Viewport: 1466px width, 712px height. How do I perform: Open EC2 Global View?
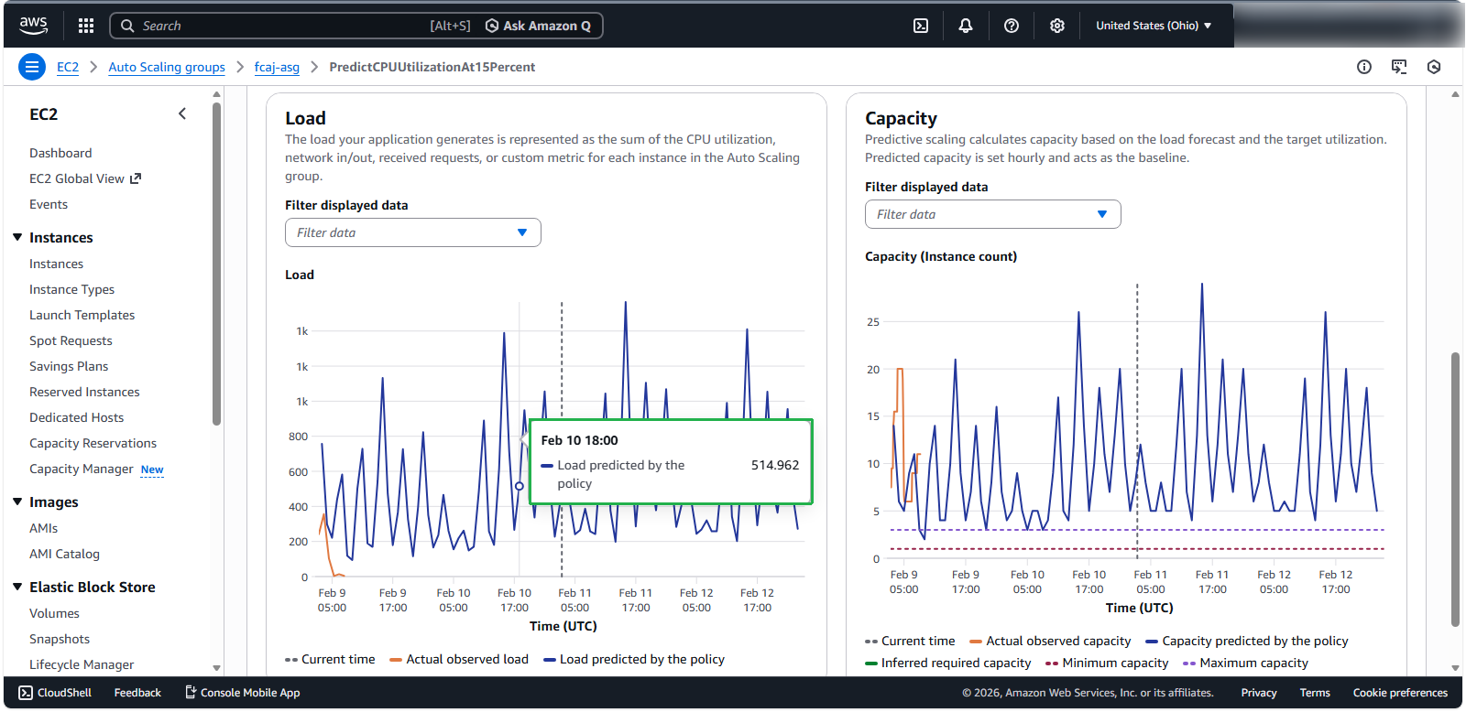tap(77, 178)
